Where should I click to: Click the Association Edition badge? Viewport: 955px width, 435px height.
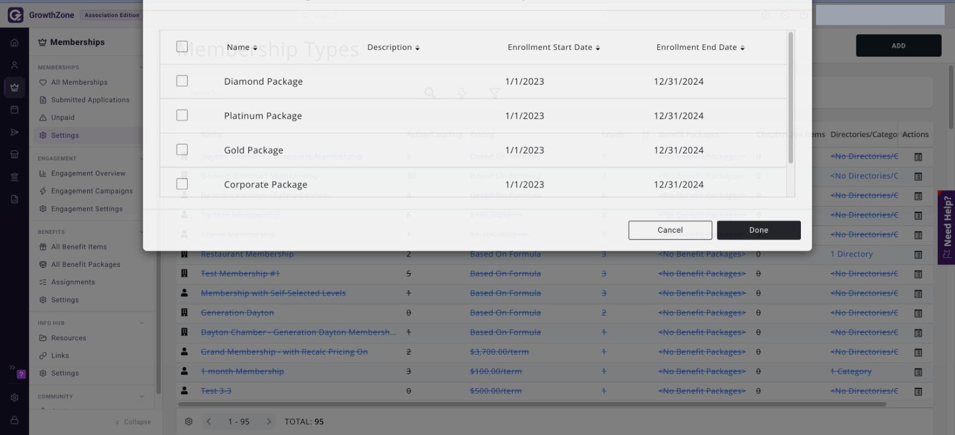point(112,15)
